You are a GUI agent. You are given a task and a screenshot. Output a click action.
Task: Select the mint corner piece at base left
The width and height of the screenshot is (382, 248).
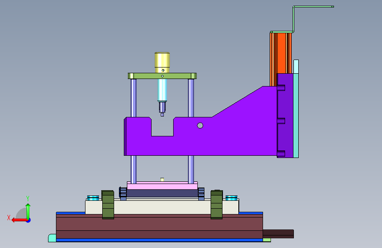click(52, 238)
